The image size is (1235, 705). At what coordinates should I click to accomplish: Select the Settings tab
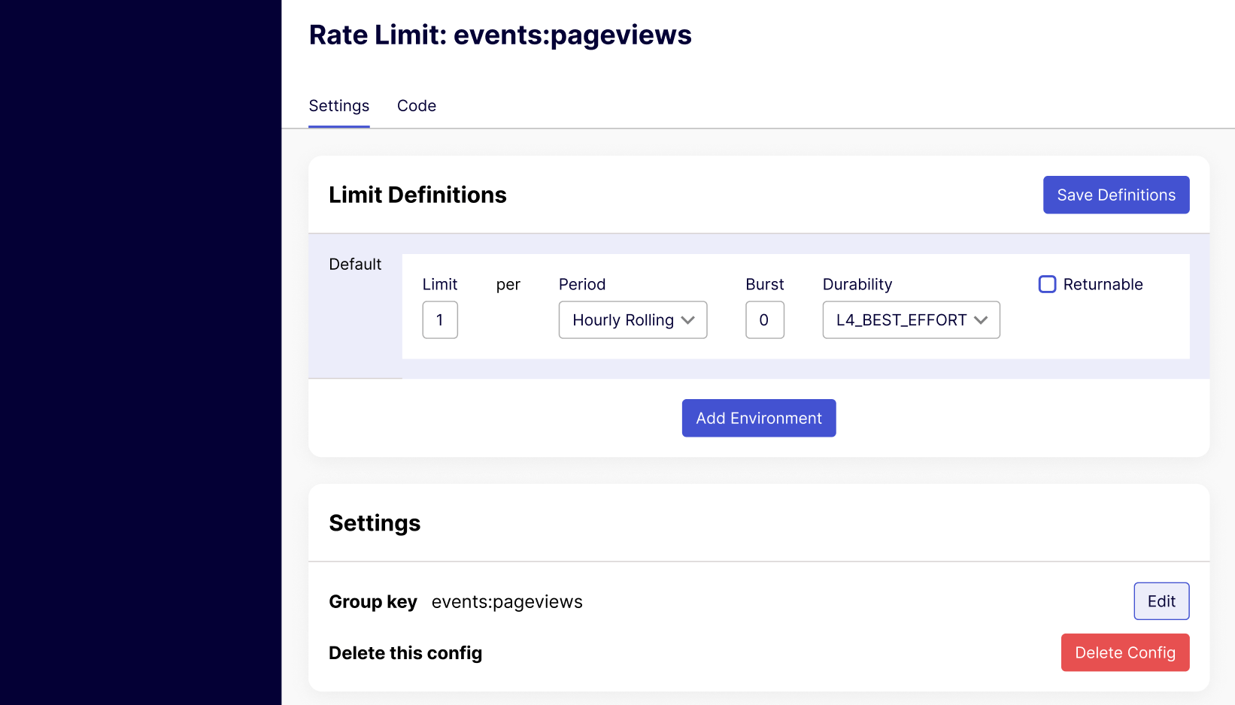(x=338, y=106)
